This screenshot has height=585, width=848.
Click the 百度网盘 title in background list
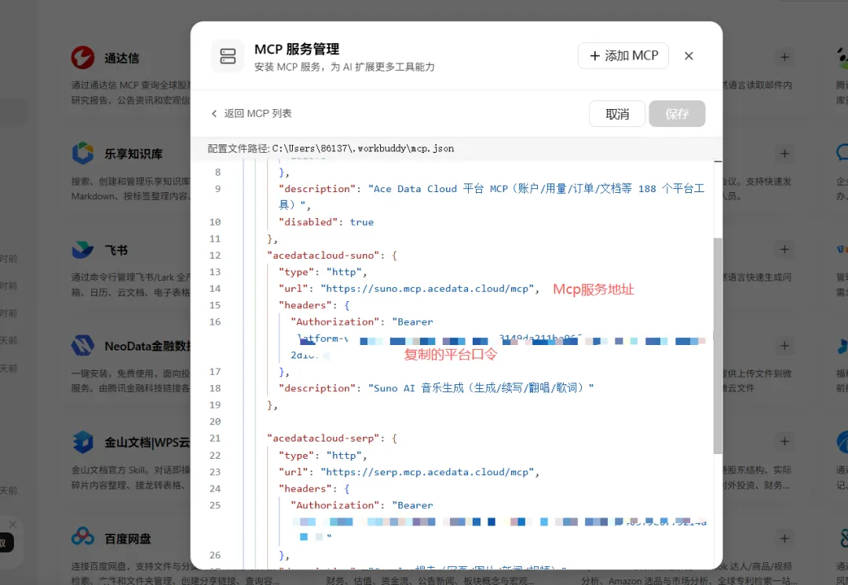[128, 539]
